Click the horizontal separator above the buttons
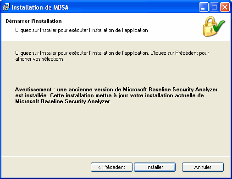232x179 pixels. (116, 156)
